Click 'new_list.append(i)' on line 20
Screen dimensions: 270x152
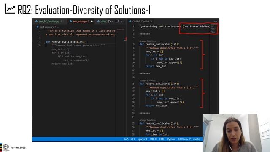[x=170, y=102]
